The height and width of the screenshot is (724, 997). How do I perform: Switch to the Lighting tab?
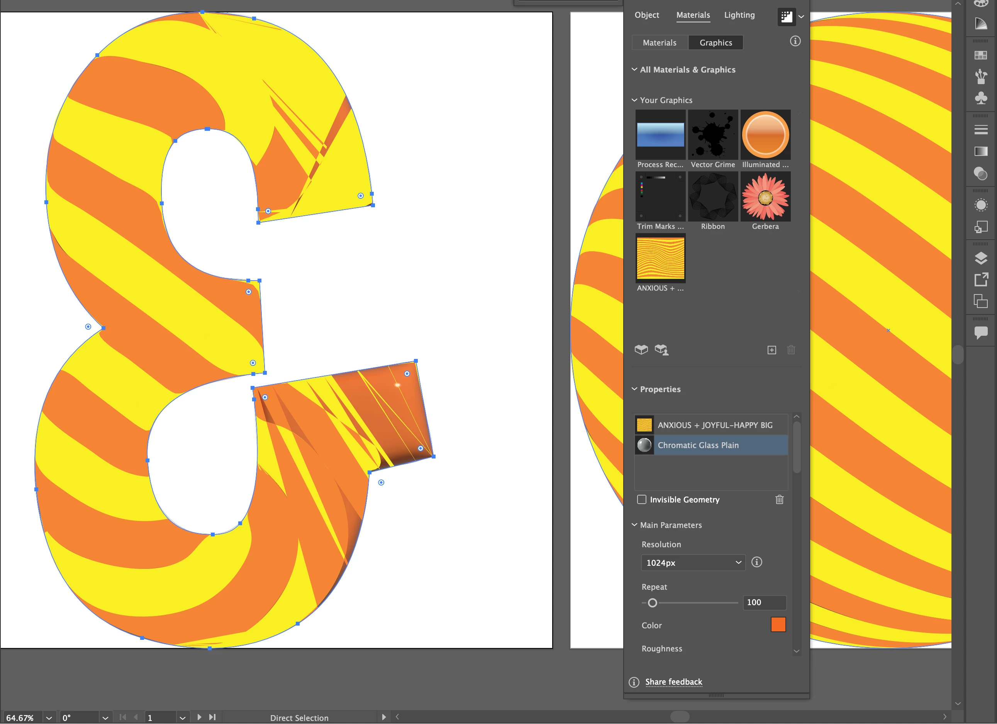coord(739,15)
